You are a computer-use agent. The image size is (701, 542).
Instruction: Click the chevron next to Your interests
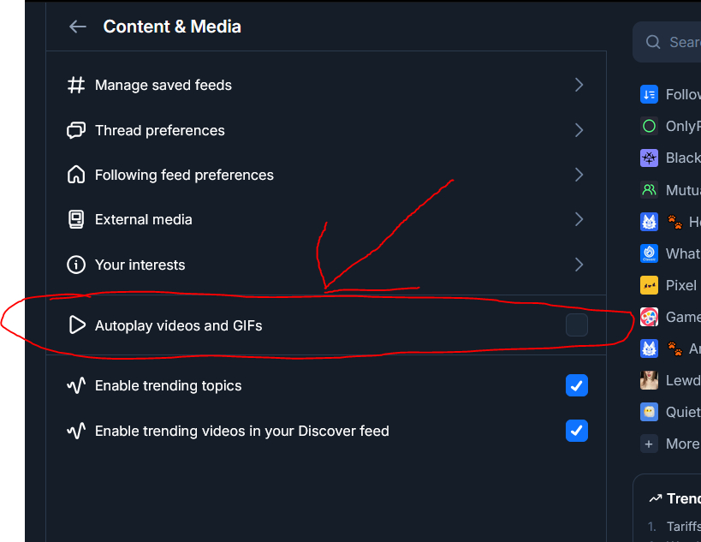point(579,265)
